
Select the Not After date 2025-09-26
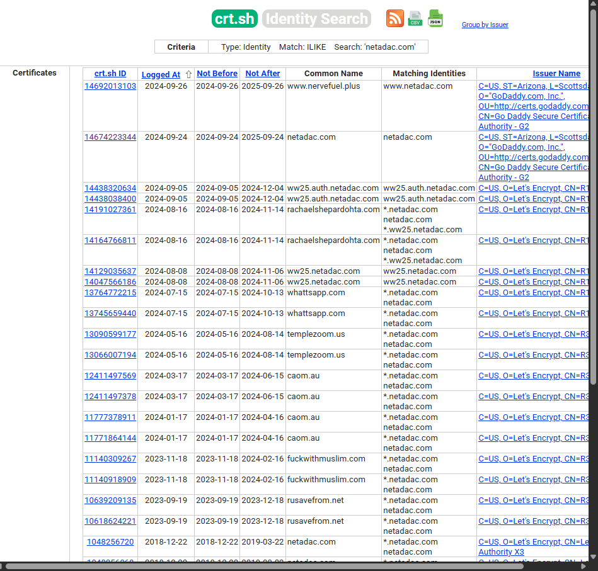(x=262, y=86)
